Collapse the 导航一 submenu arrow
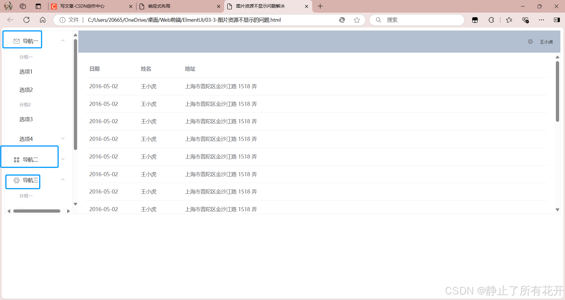Image resolution: width=565 pixels, height=300 pixels. 63,41
